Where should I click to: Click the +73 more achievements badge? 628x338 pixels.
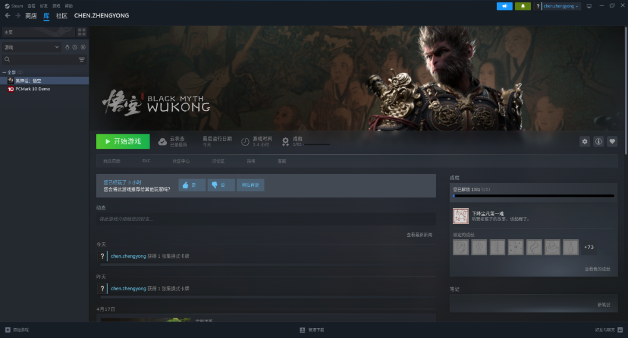coord(588,247)
